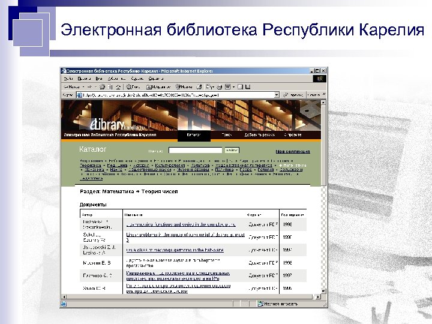The height and width of the screenshot is (324, 432).
Task: Expand the Links bar chevron
Action: [x=324, y=95]
